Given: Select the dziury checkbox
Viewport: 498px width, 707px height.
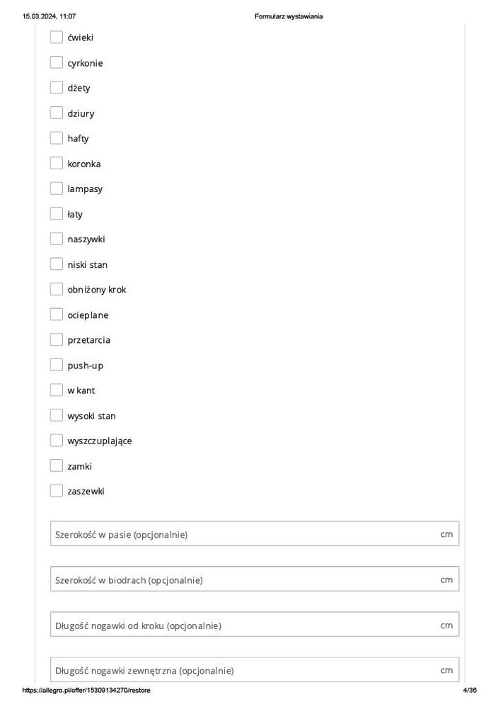Looking at the screenshot, I should click(57, 113).
